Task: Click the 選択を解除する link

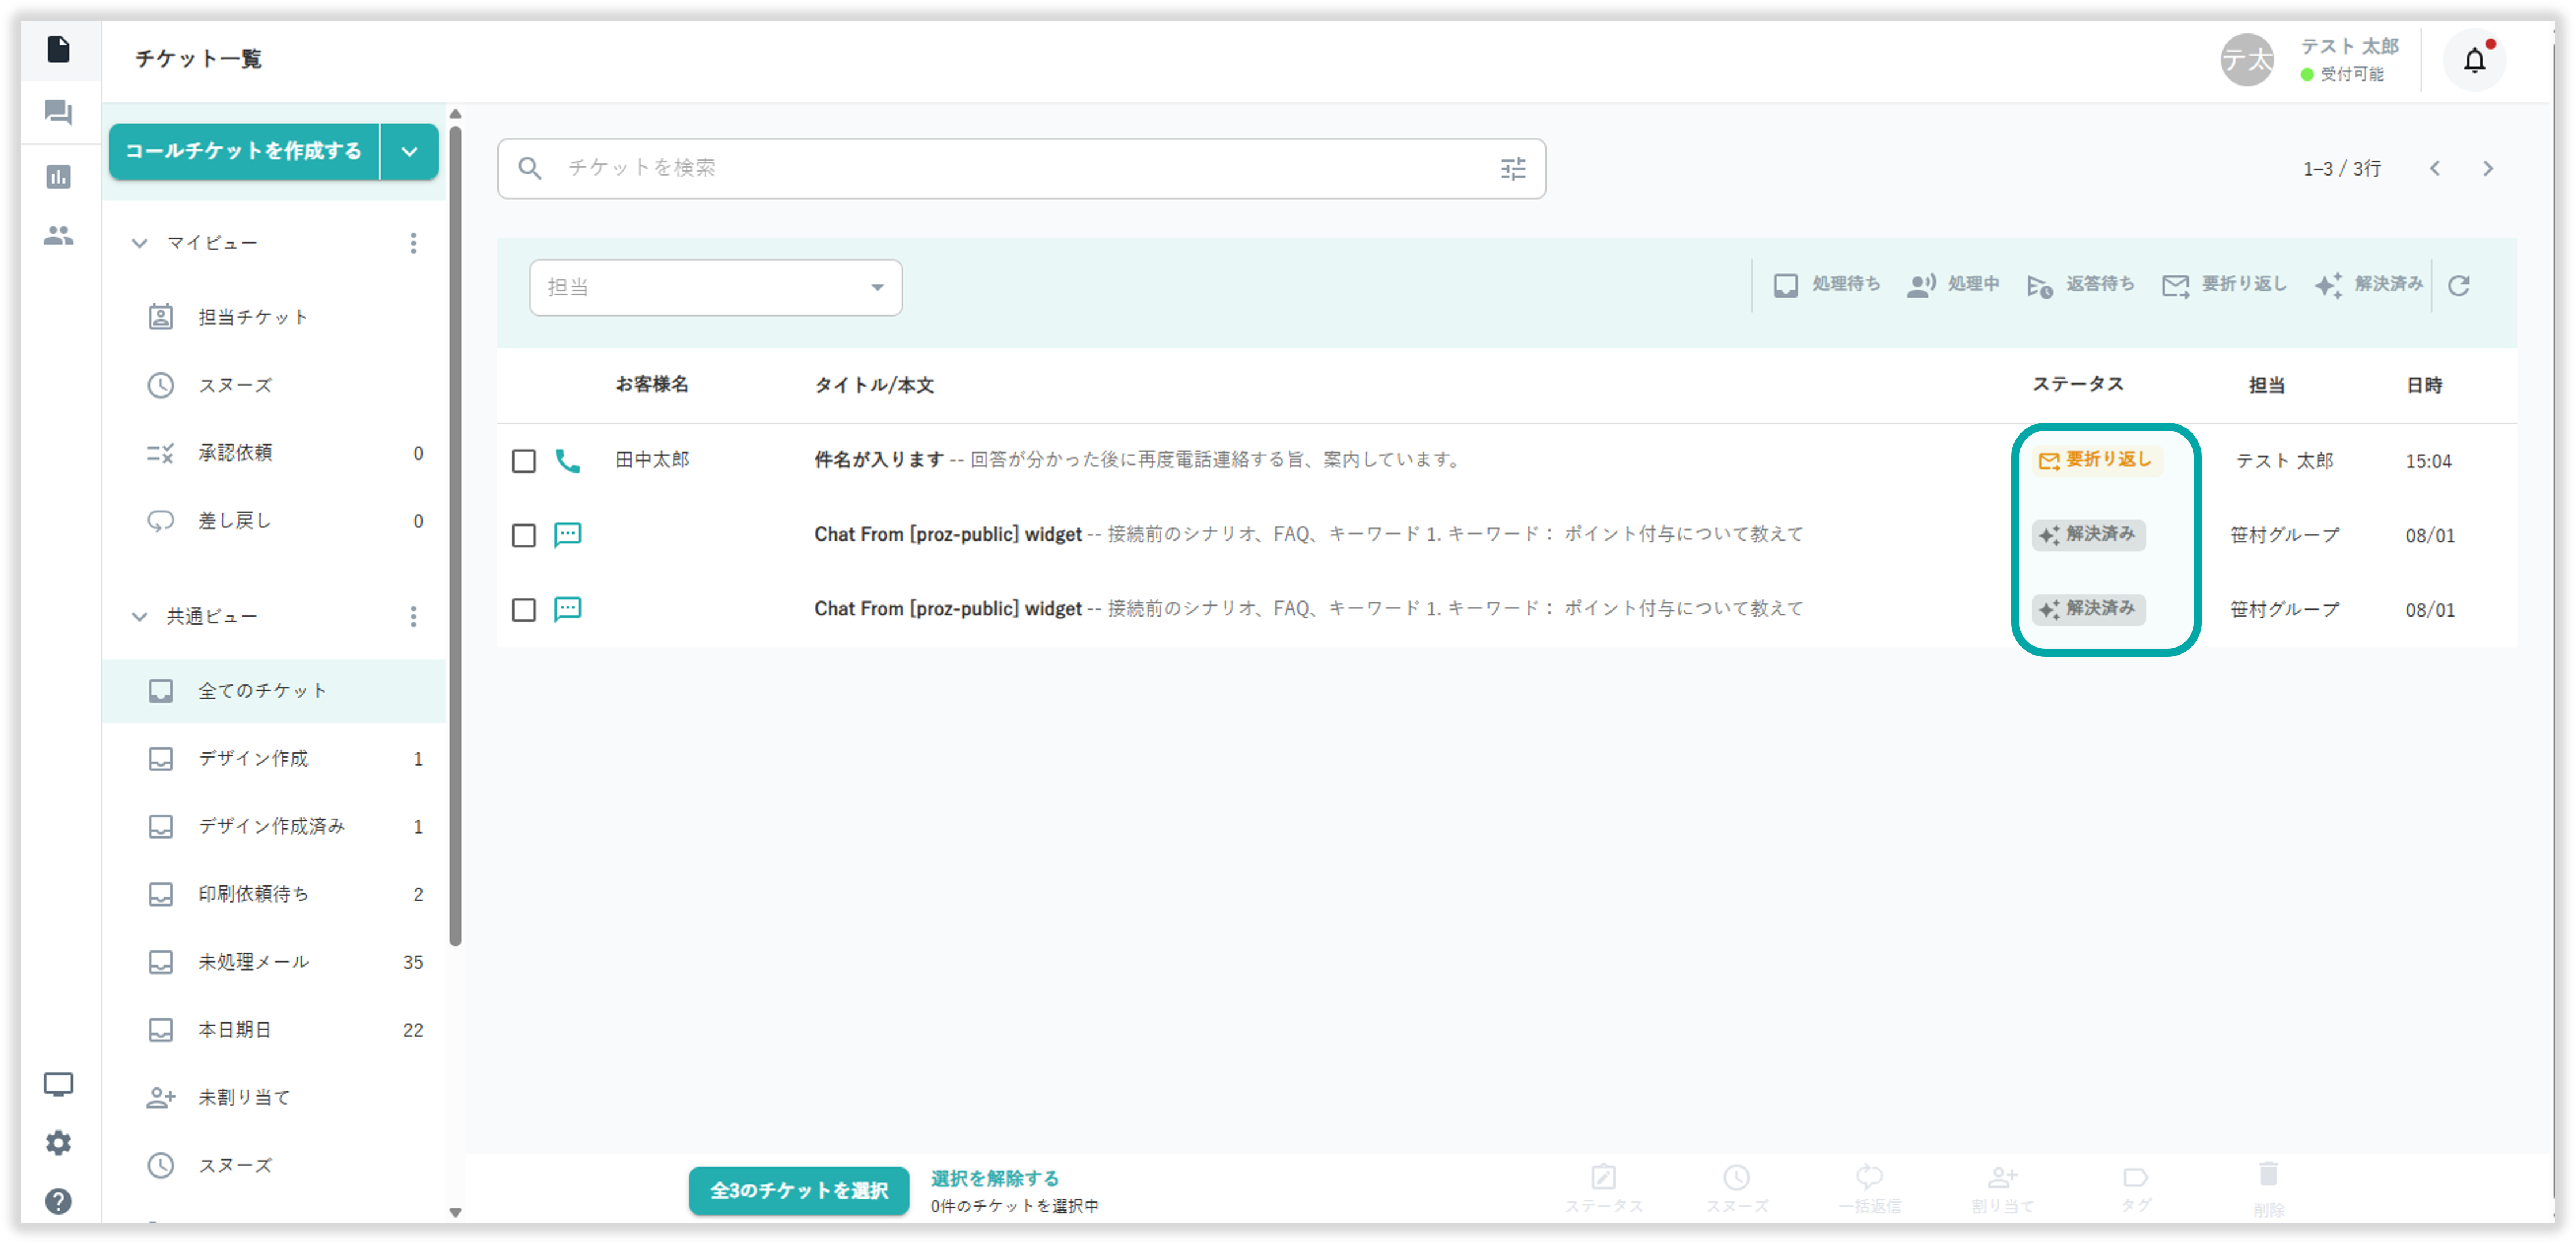Action: pos(994,1178)
